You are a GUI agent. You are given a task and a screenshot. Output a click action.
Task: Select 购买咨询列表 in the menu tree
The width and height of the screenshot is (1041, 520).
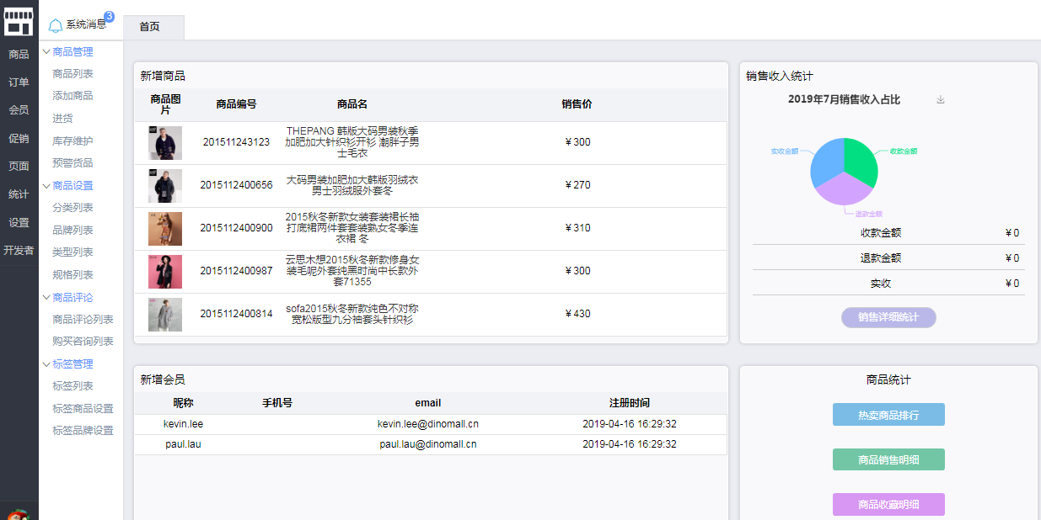tap(83, 342)
